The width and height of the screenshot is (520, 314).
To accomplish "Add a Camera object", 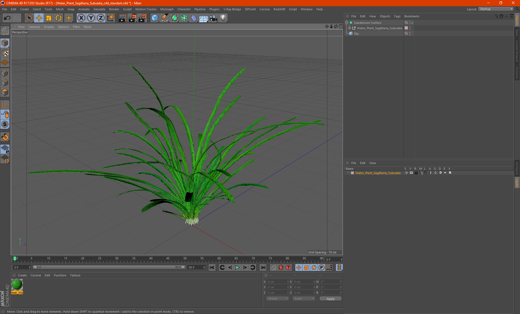I will 213,18.
